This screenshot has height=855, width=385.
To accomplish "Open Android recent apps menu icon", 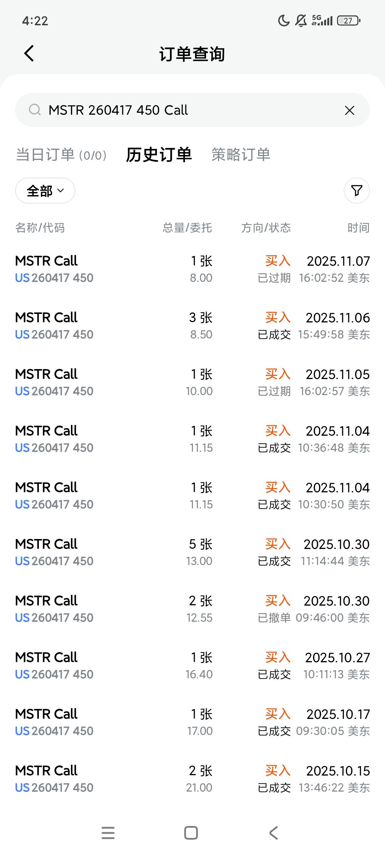I will (108, 833).
